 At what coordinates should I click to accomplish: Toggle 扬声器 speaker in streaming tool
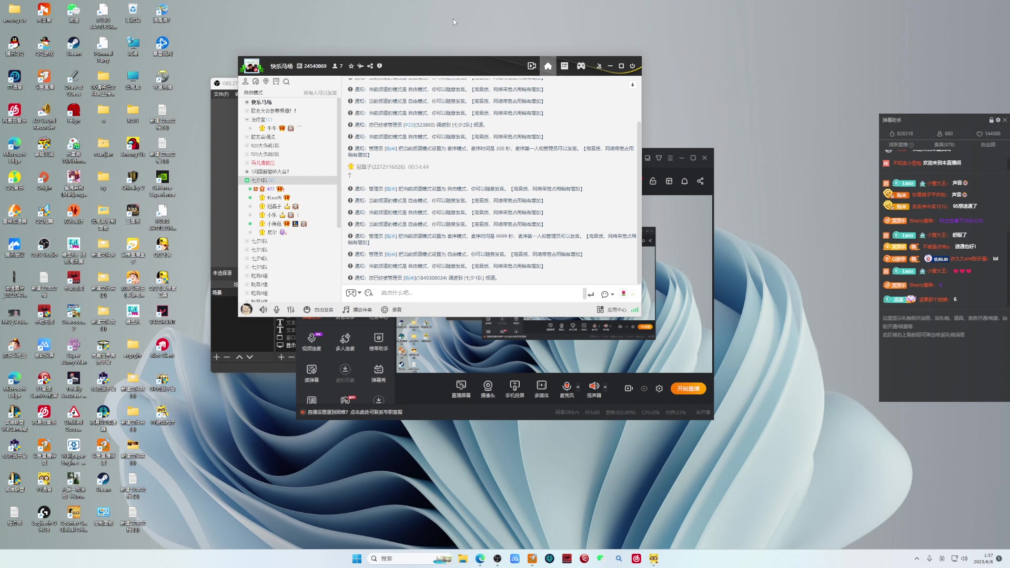[x=594, y=389]
